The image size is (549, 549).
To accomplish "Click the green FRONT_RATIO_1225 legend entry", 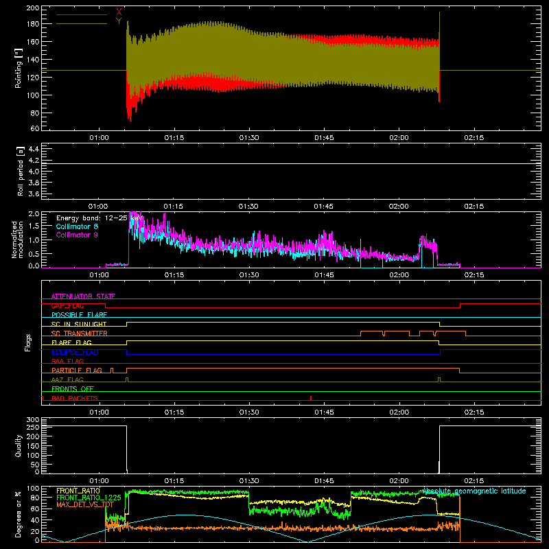I will pos(89,498).
